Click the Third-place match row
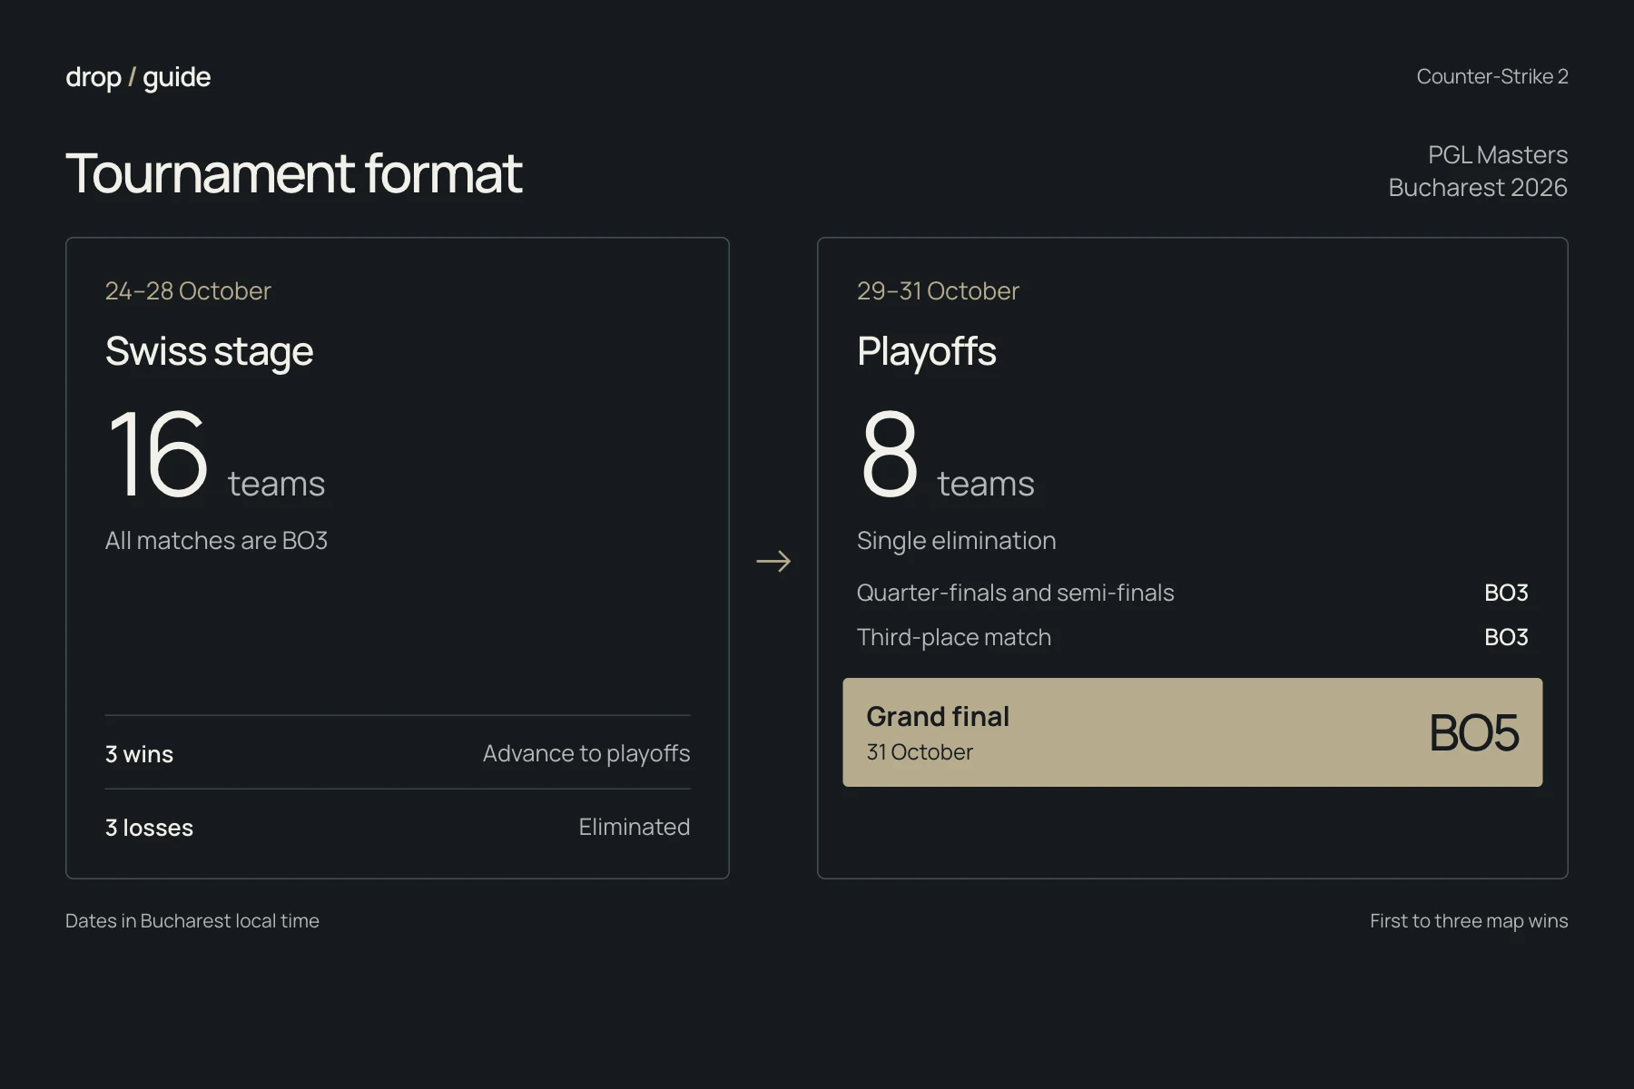Viewport: 1634px width, 1089px height. tap(1193, 637)
